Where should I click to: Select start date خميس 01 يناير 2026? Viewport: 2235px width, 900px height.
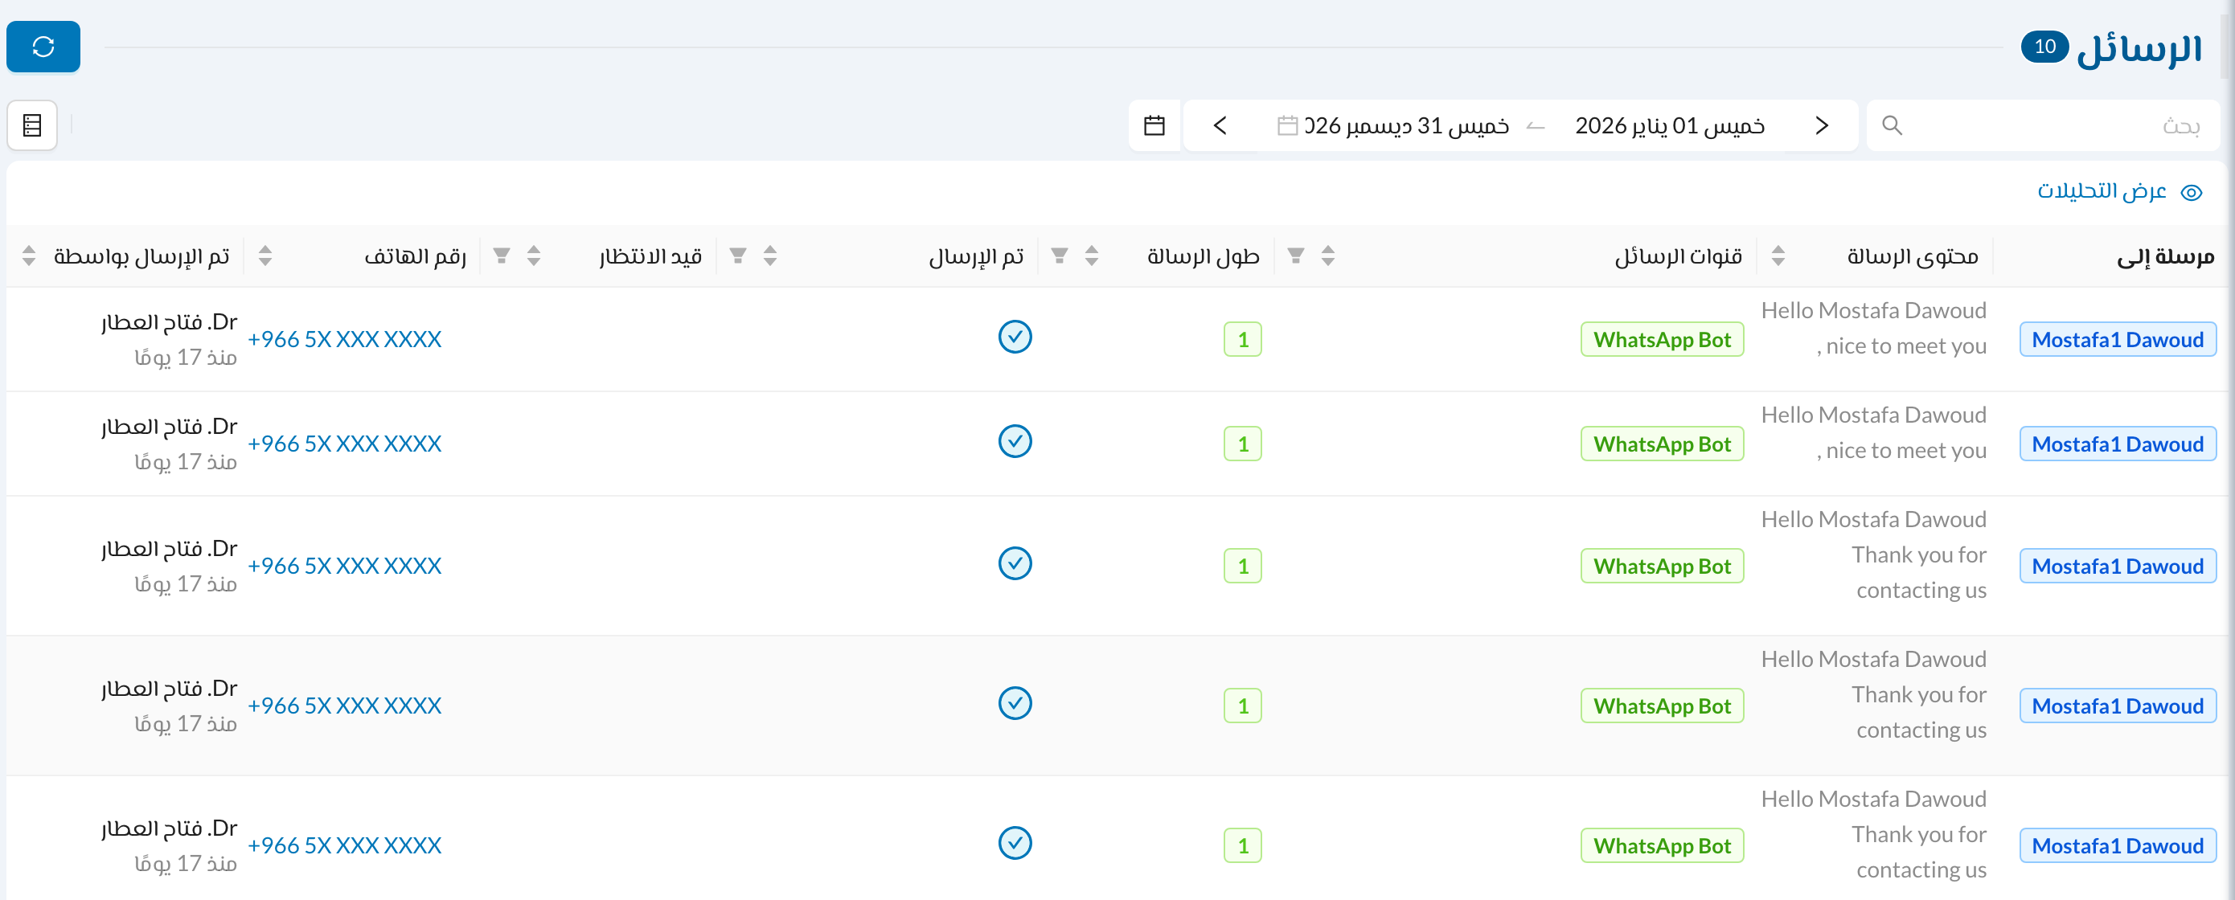pos(1669,125)
